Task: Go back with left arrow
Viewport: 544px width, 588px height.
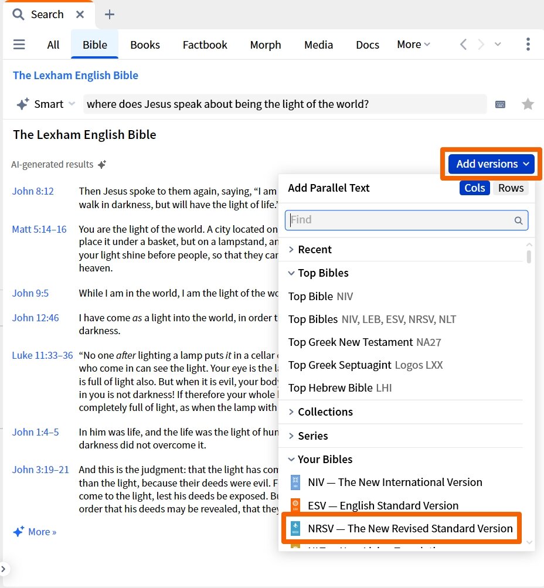Action: [463, 44]
